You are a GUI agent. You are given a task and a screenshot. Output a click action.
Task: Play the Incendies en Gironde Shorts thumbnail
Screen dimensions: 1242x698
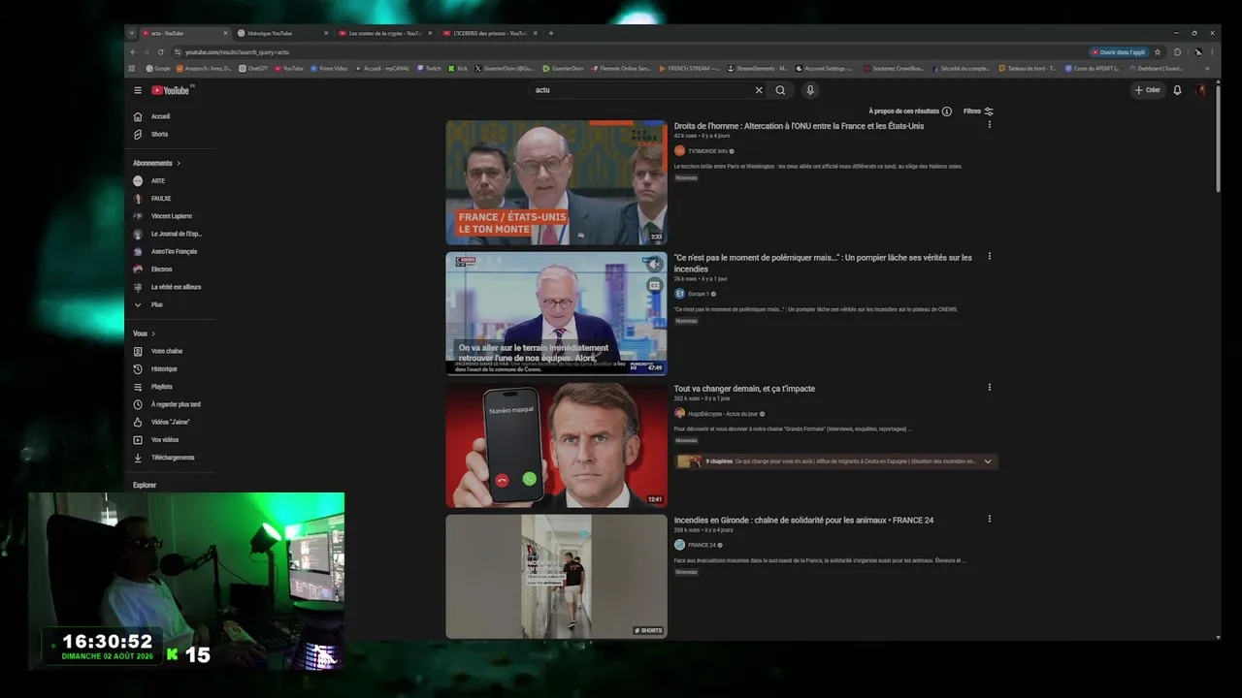556,577
